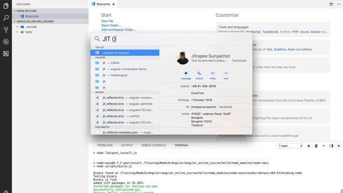Select jit — helloAngular folder result

[x=125, y=75]
